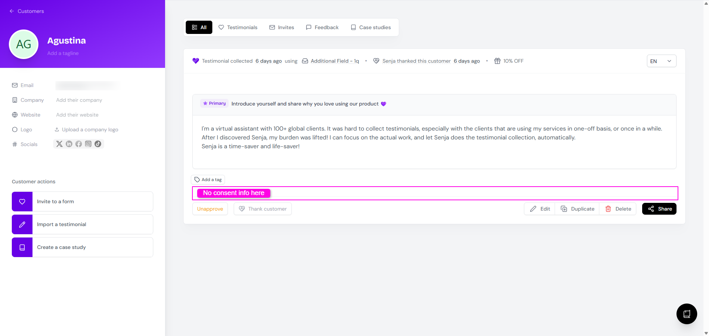Click the X (Twitter) social icon

point(59,144)
